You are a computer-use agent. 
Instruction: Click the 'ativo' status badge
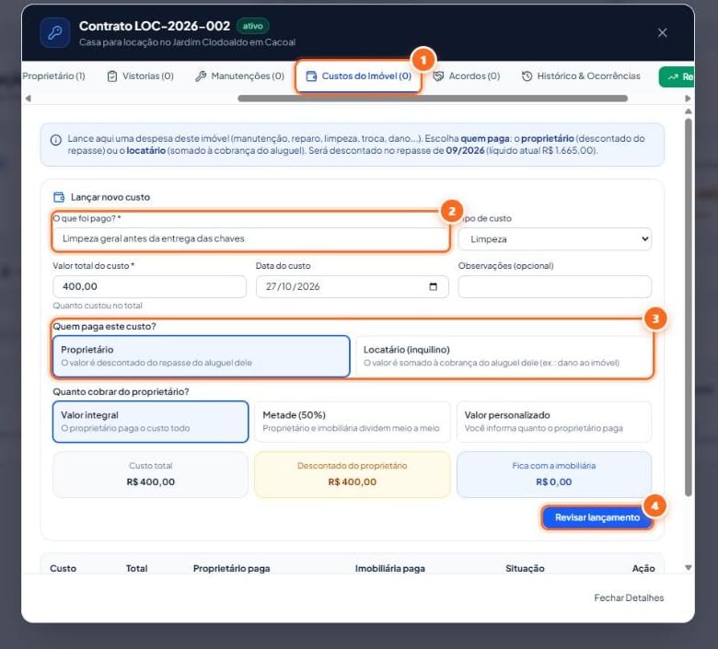point(253,26)
